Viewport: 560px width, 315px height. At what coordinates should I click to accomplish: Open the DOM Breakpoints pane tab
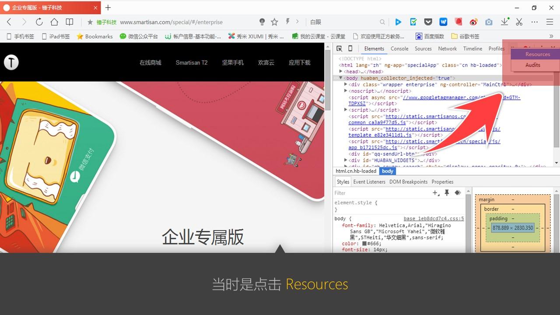click(x=408, y=182)
